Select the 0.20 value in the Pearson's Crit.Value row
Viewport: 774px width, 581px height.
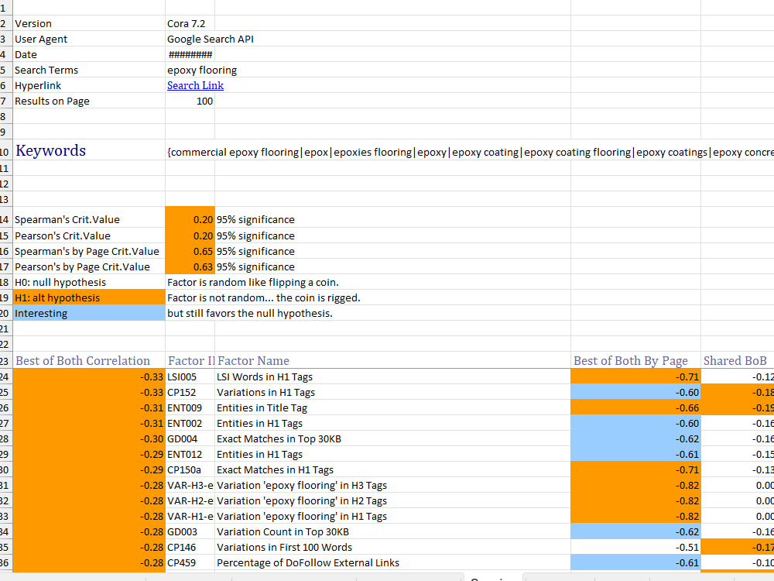(x=190, y=235)
